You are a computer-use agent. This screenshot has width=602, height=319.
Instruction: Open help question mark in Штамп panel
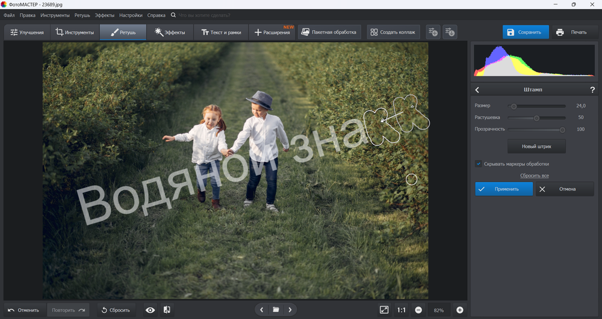point(592,90)
